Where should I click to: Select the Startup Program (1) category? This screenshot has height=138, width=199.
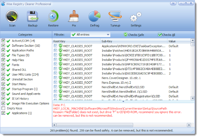[x=25, y=89]
